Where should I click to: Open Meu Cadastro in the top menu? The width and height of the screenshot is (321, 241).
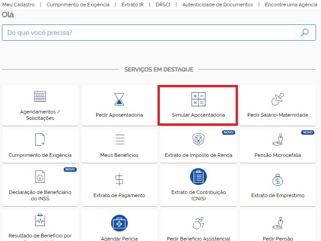point(18,5)
